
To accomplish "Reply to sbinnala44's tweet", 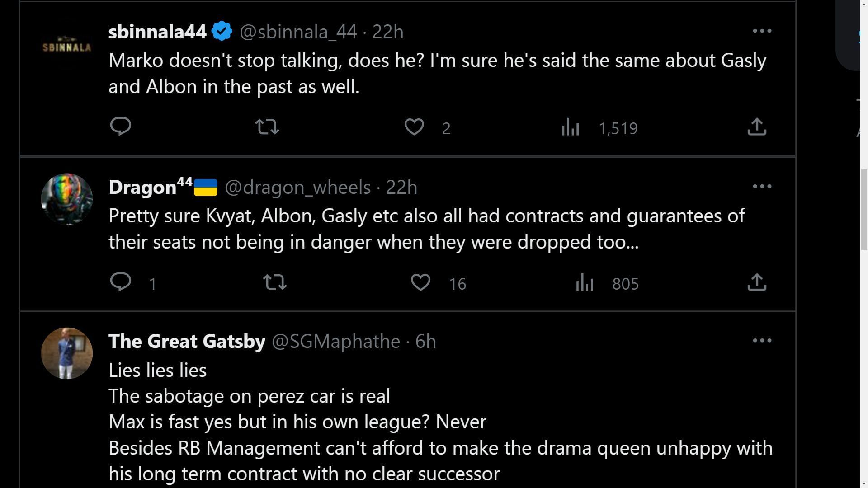I will pos(120,127).
